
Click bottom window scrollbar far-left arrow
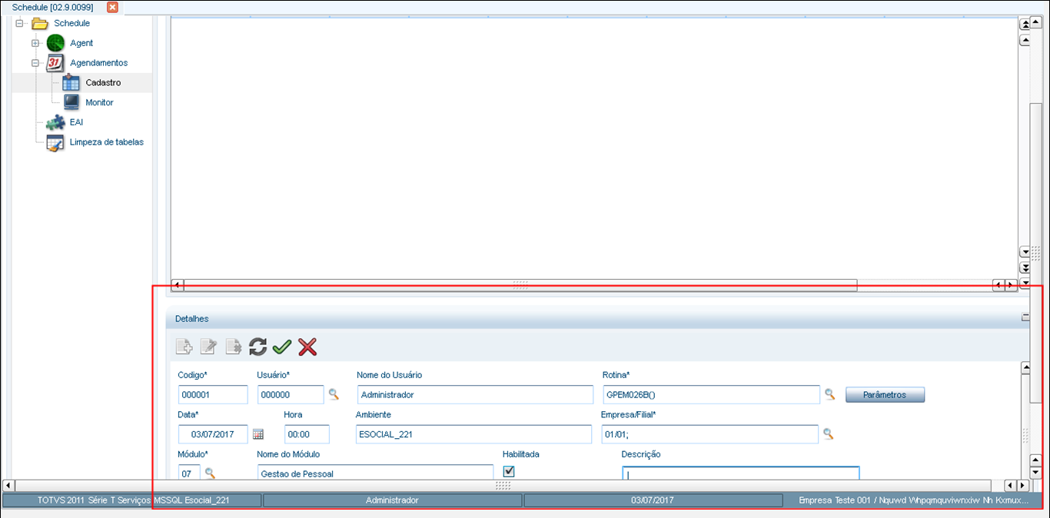[8, 486]
